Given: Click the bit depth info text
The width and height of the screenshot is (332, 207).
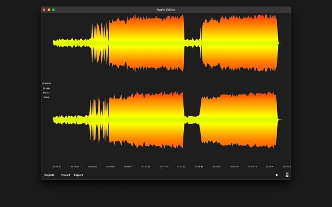Looking at the screenshot, I should [x=46, y=97].
